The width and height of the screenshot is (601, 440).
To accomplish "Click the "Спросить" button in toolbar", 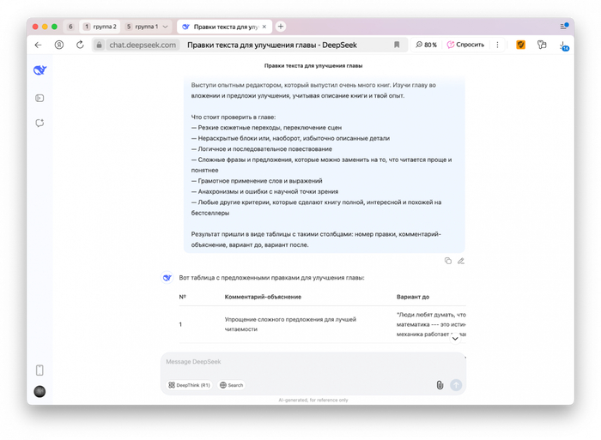I will click(465, 45).
